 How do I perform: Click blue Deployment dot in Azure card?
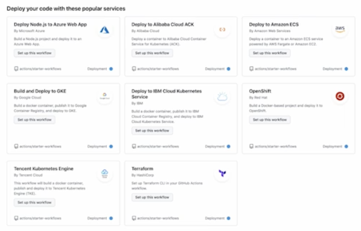coord(111,69)
